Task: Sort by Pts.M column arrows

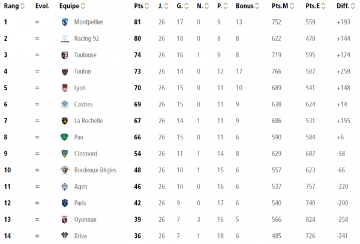Action: (x=292, y=6)
